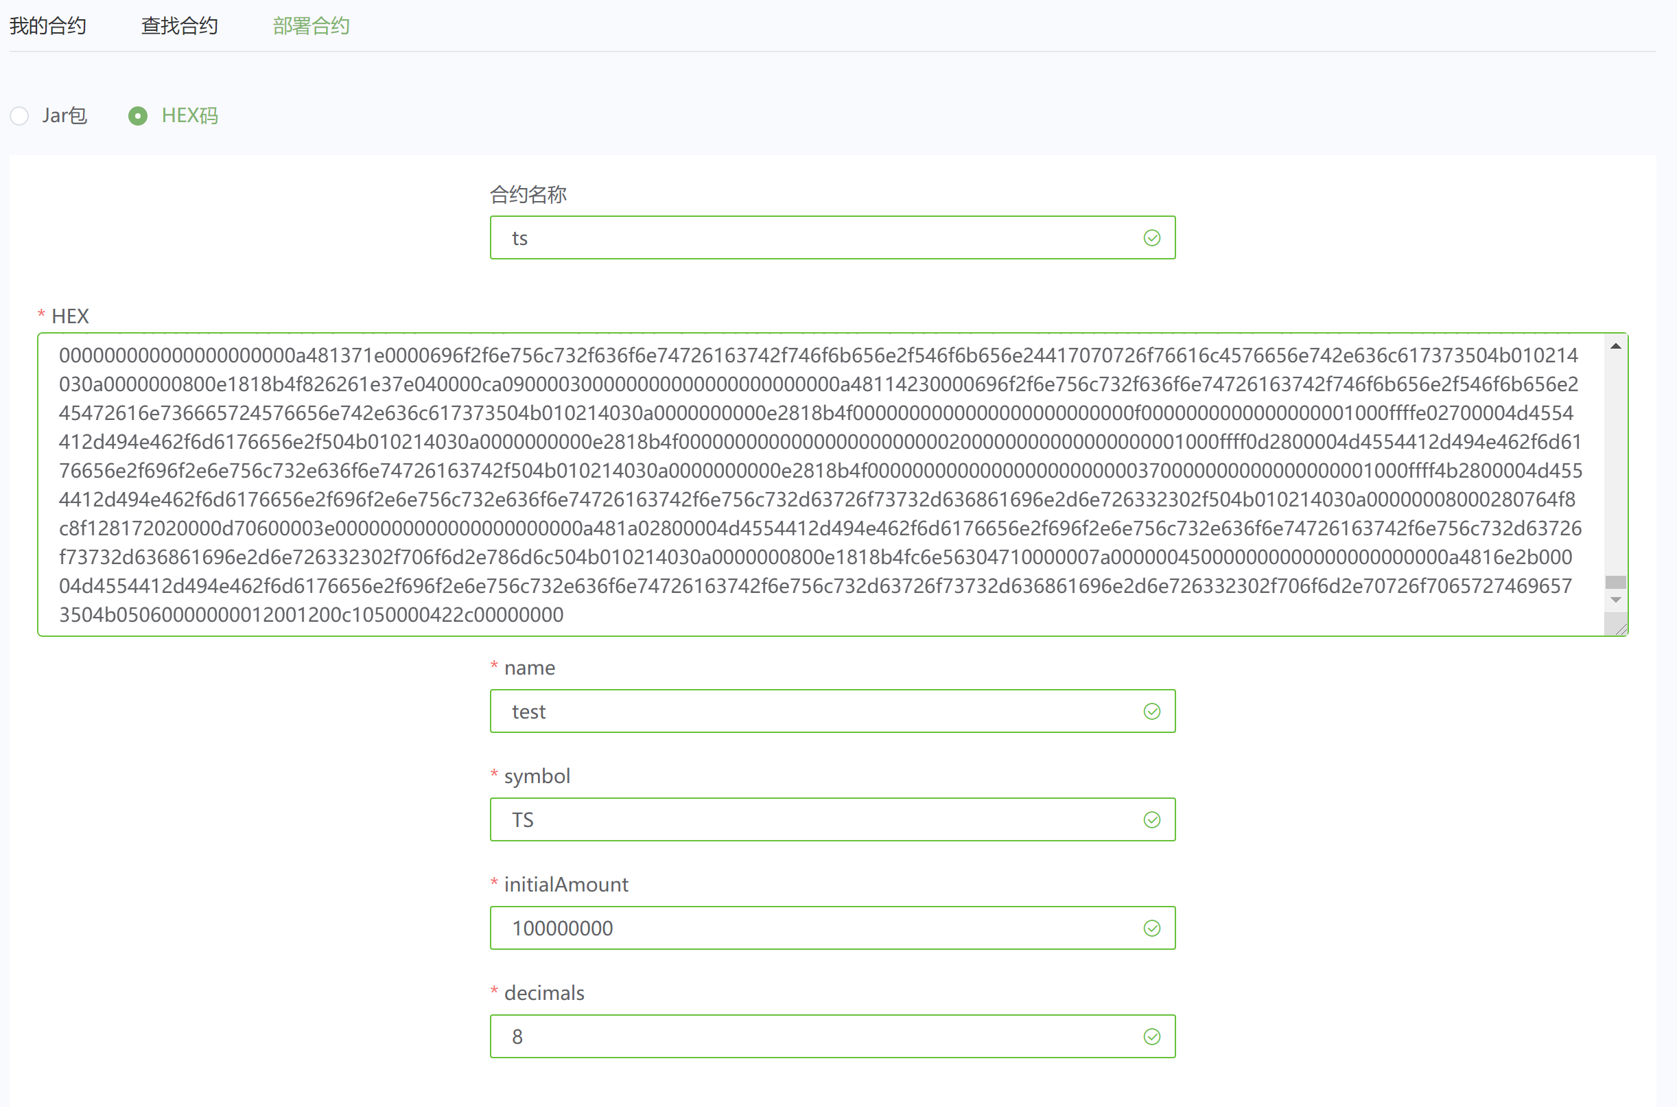The height and width of the screenshot is (1107, 1677).
Task: Click the symbol input with TS
Action: coord(812,819)
